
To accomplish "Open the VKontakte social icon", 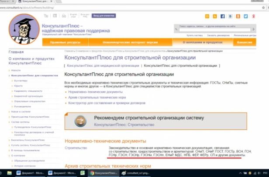I will tap(230, 16).
